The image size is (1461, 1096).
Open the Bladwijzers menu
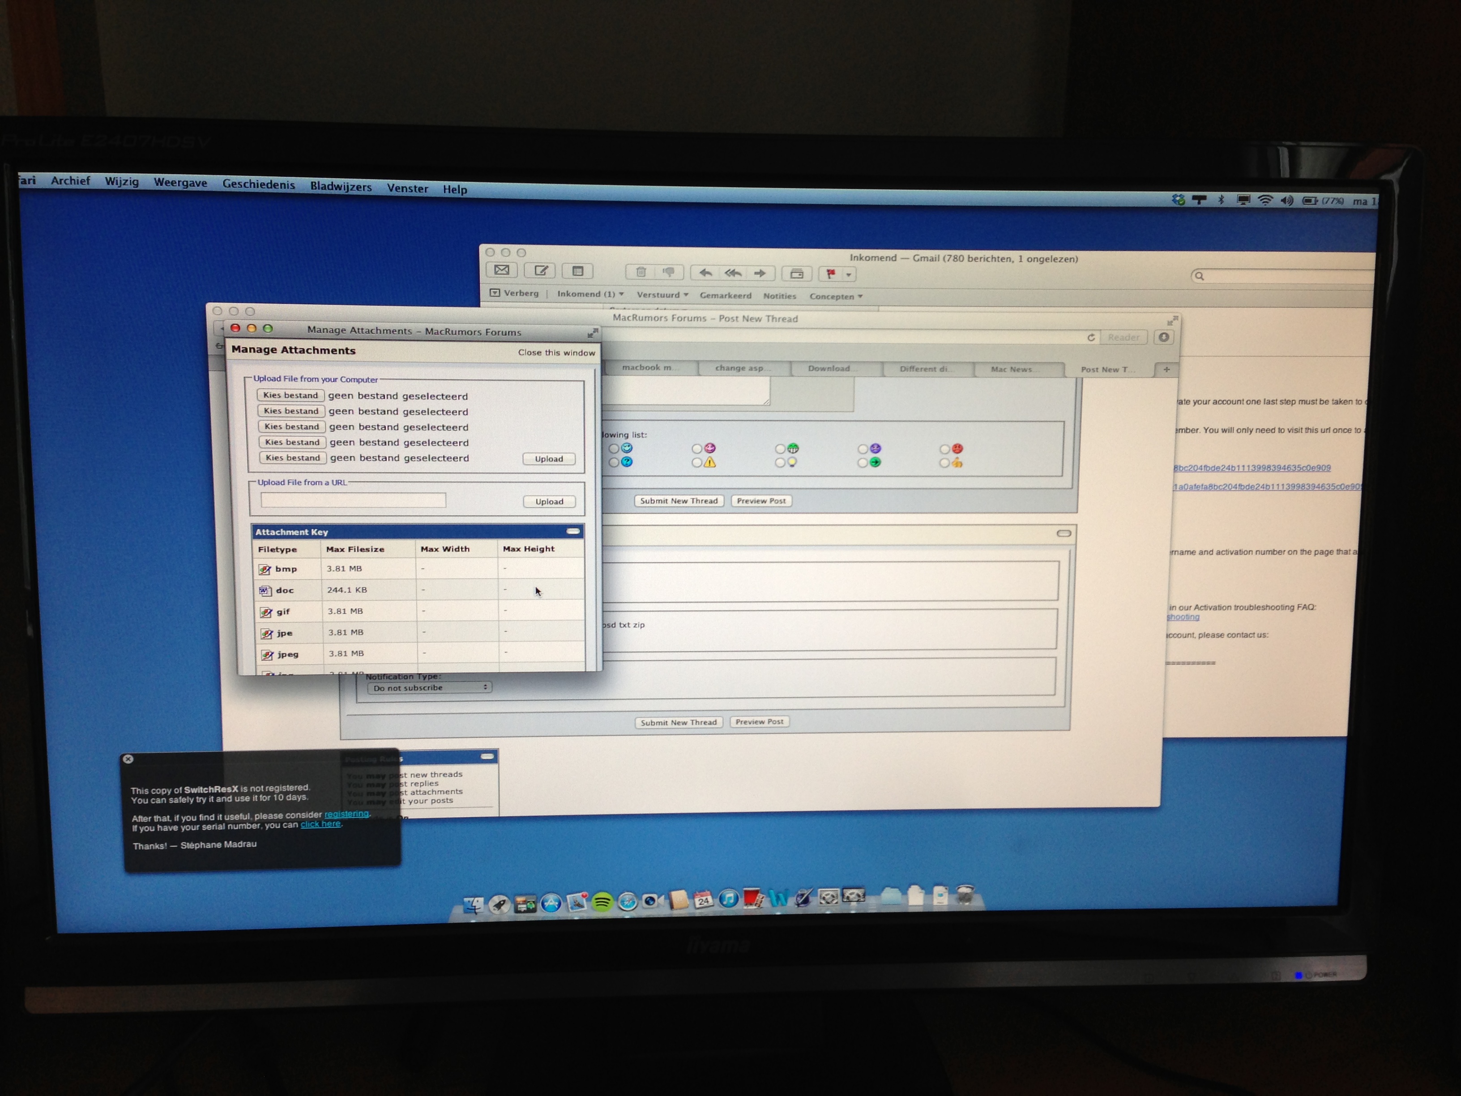(x=341, y=186)
